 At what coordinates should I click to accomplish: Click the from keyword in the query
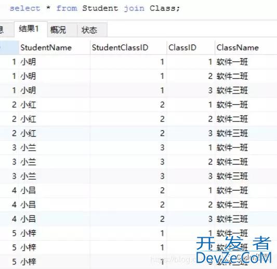click(67, 8)
